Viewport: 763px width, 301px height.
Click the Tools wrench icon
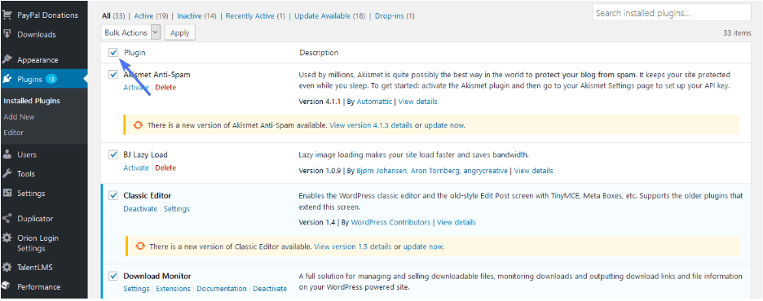[7, 174]
